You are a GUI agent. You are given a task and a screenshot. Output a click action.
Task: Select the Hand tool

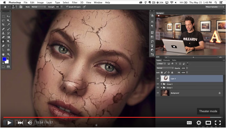pyautogui.click(x=3, y=54)
